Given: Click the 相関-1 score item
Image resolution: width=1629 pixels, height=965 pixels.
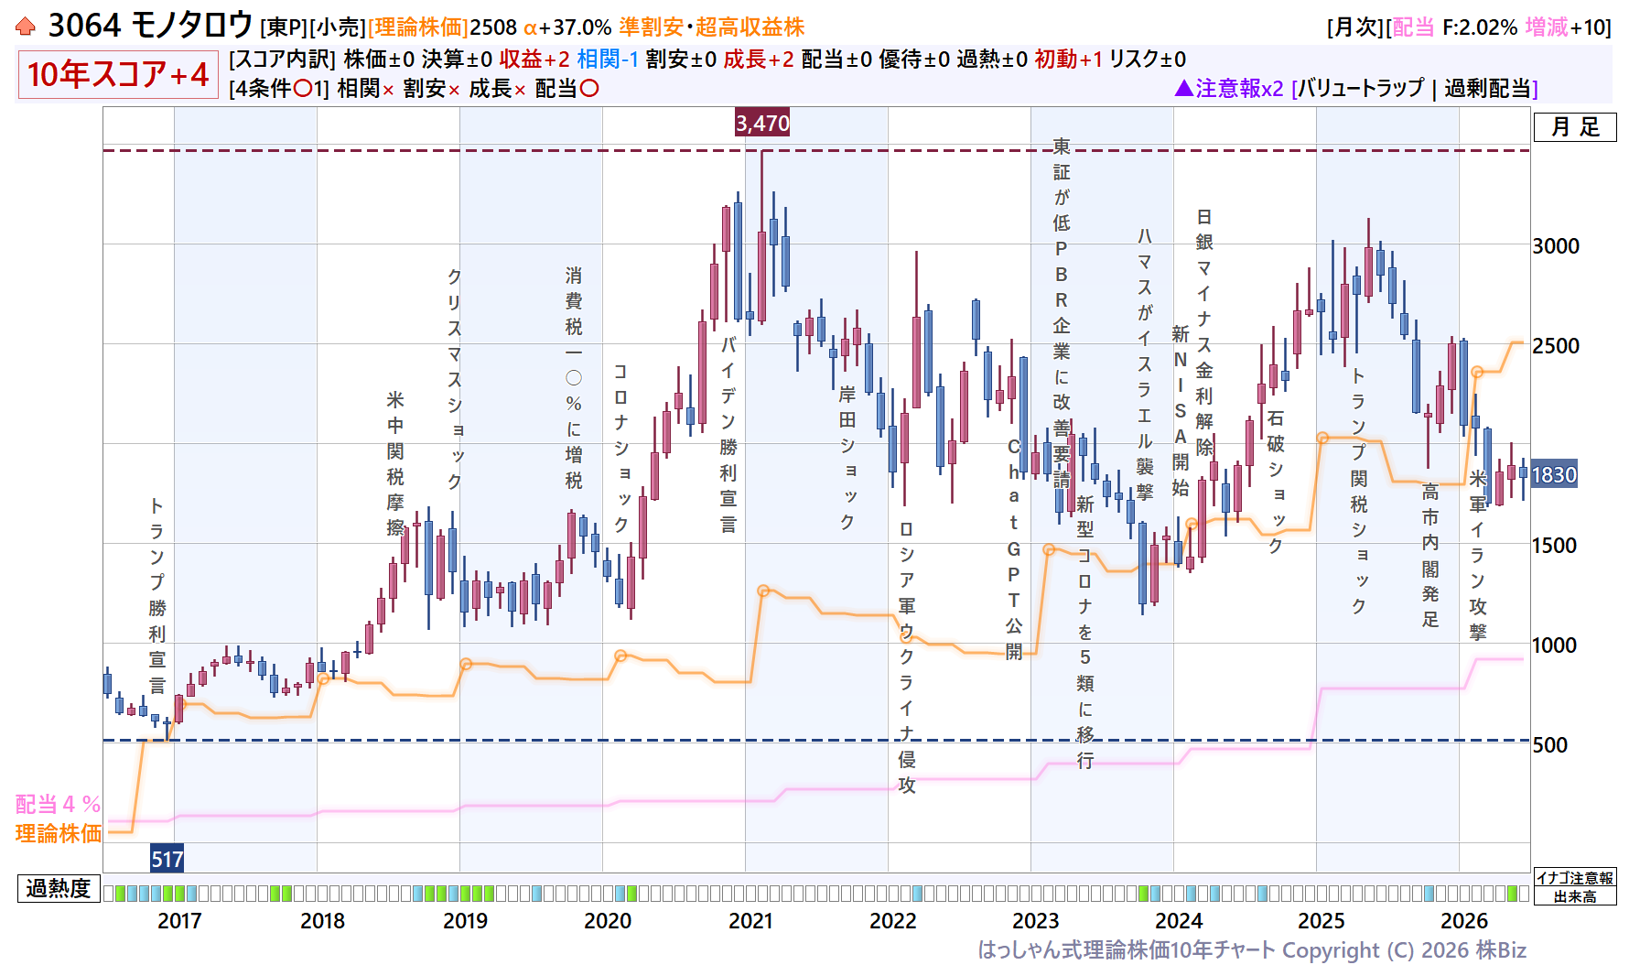Looking at the screenshot, I should 608,60.
